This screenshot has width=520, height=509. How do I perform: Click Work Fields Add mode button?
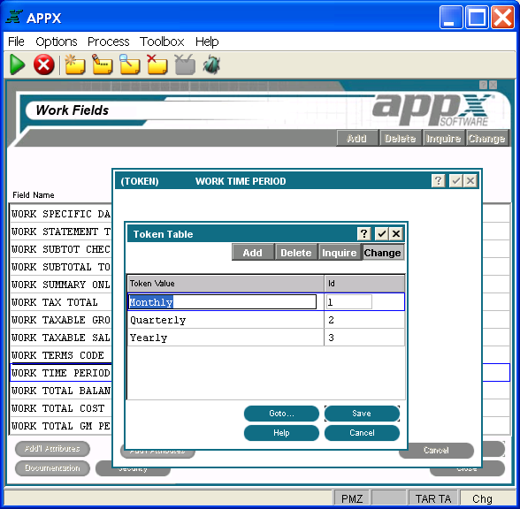pyautogui.click(x=357, y=138)
